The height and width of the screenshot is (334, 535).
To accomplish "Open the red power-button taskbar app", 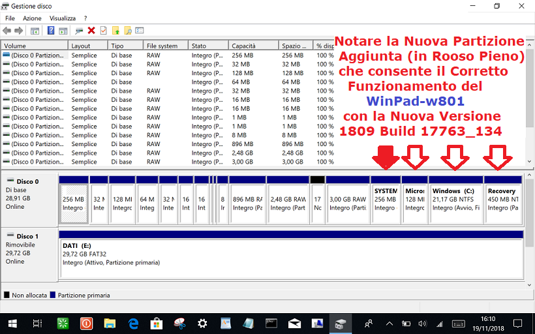I will click(x=86, y=324).
